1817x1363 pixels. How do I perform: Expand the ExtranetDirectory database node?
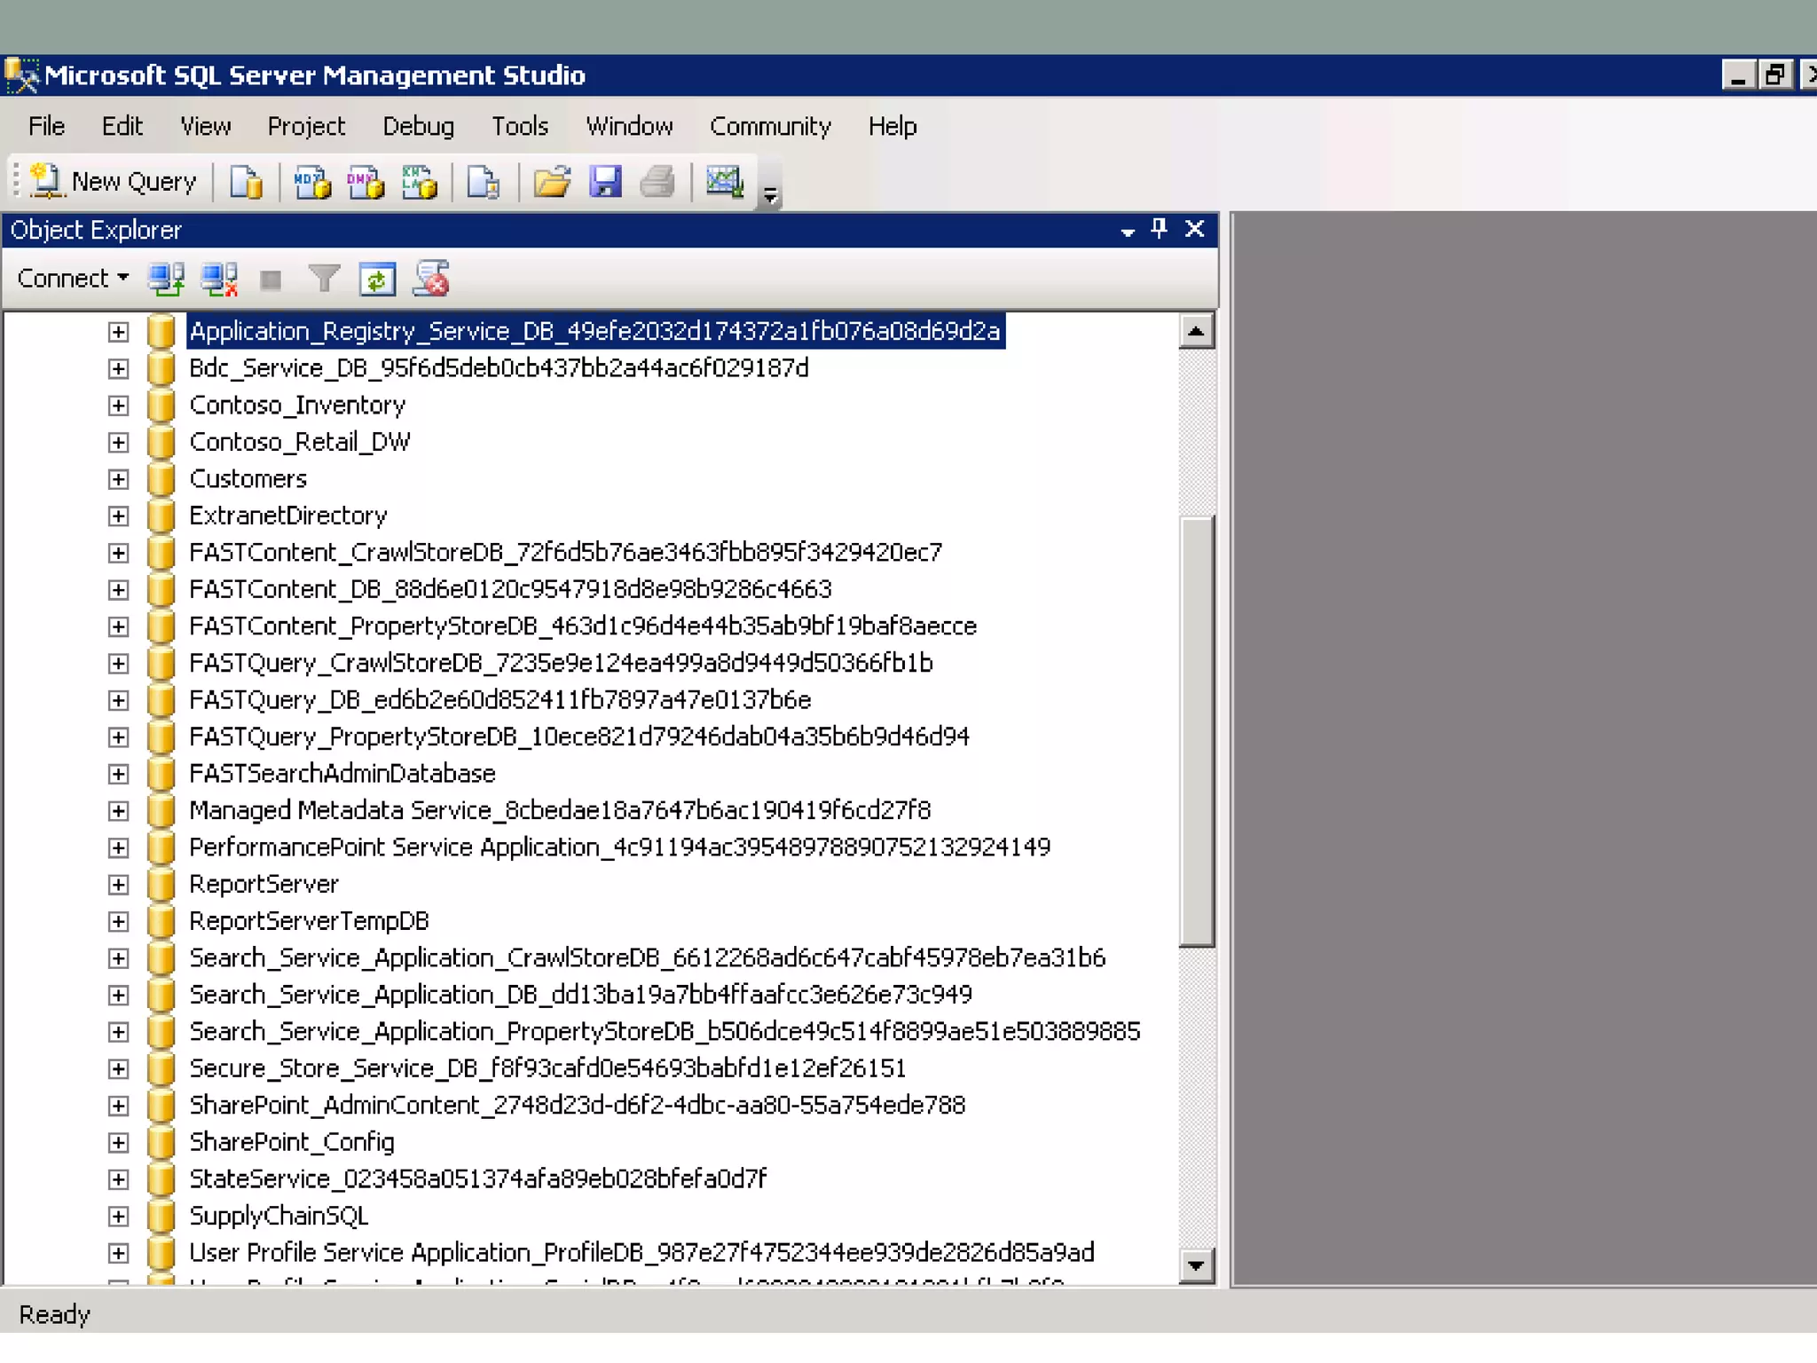click(x=118, y=516)
